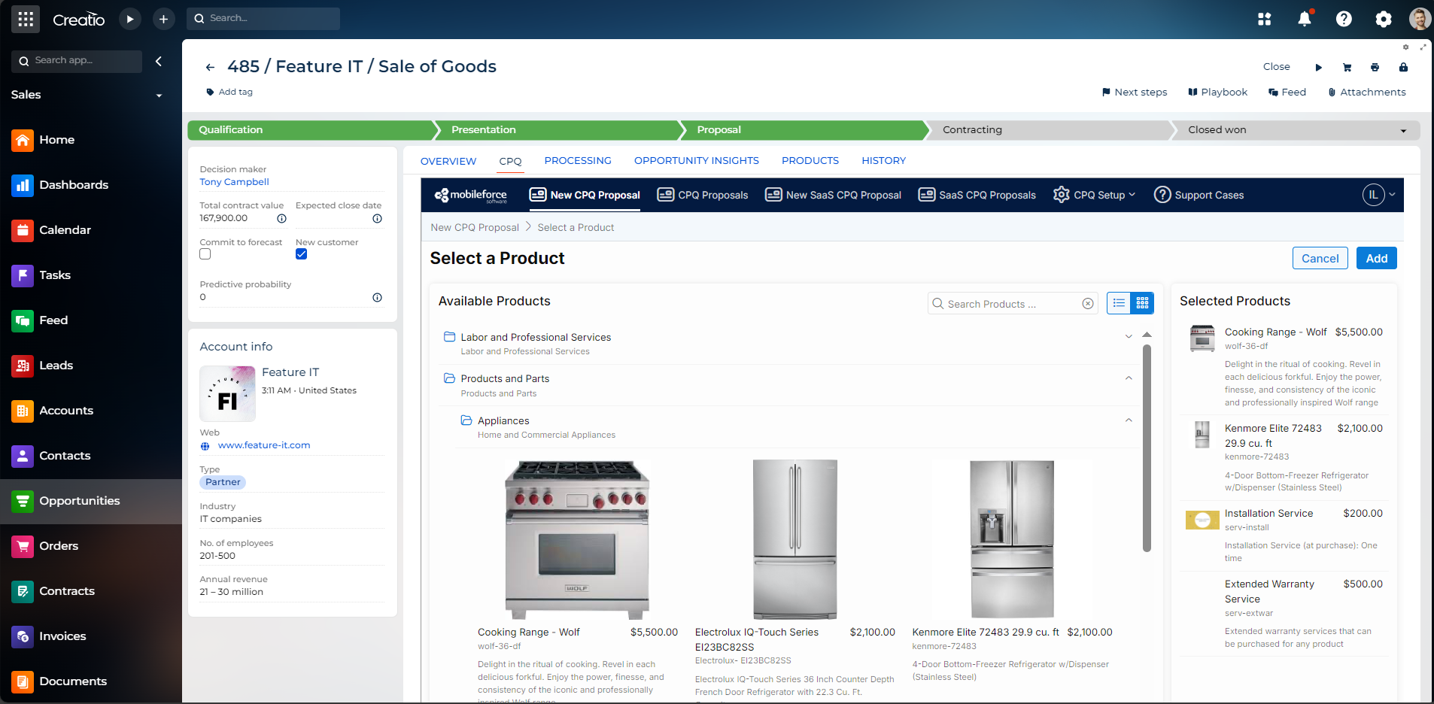This screenshot has height=704, width=1434.
Task: Open SaaS CPQ Proposals menu item
Action: coord(977,195)
